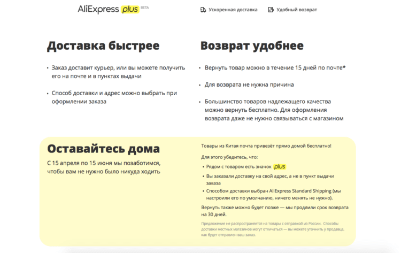Select 'Рядом с товаром есть значок' text
The height and width of the screenshot is (253, 401).
(x=238, y=167)
